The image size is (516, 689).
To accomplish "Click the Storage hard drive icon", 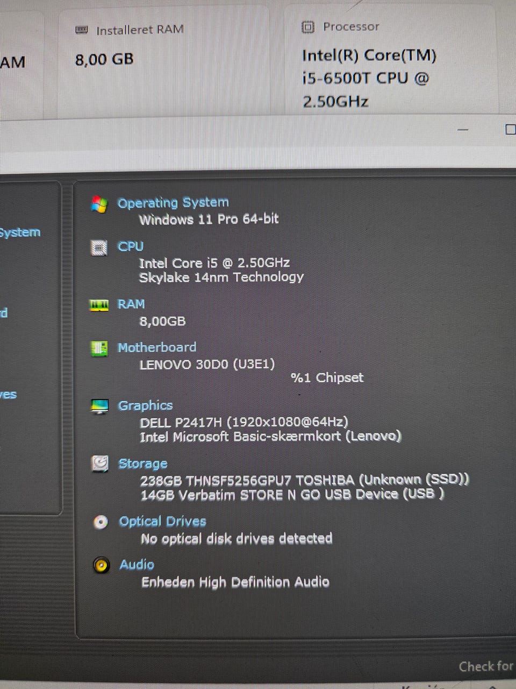I will (x=99, y=463).
